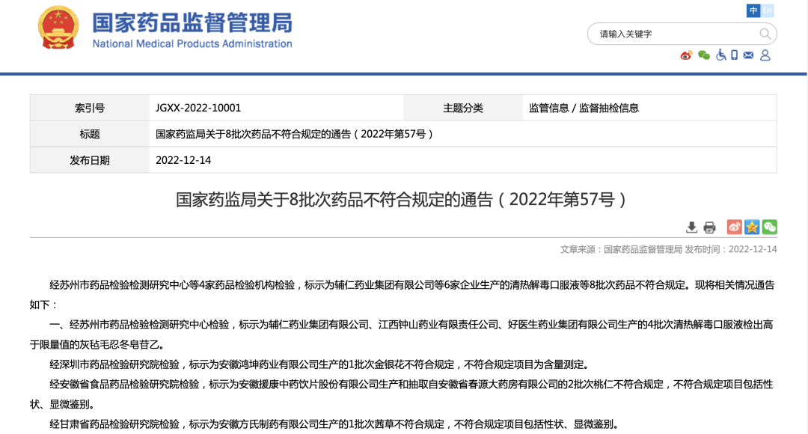Click the WeChat icon in the header toolbar

click(x=703, y=56)
